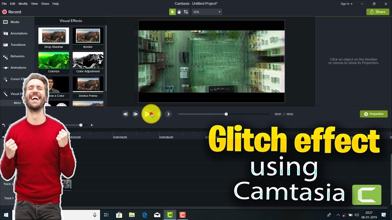Activate the hand Pan tool
The image size is (392, 220).
click(x=179, y=12)
